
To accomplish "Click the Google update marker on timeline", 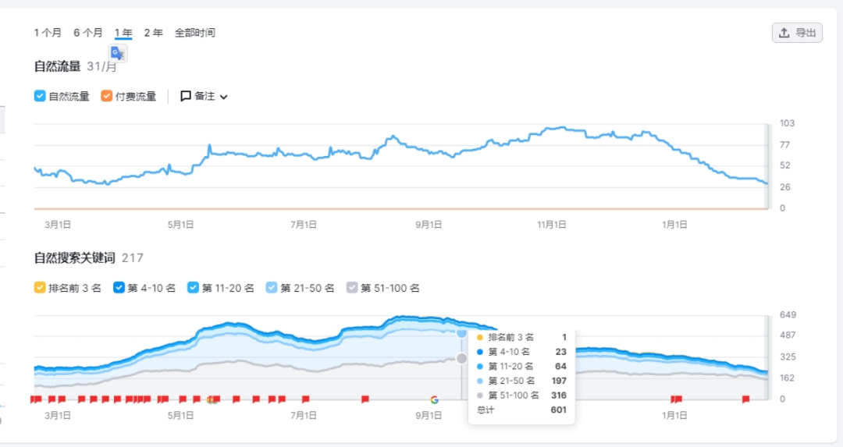I will click(x=434, y=399).
